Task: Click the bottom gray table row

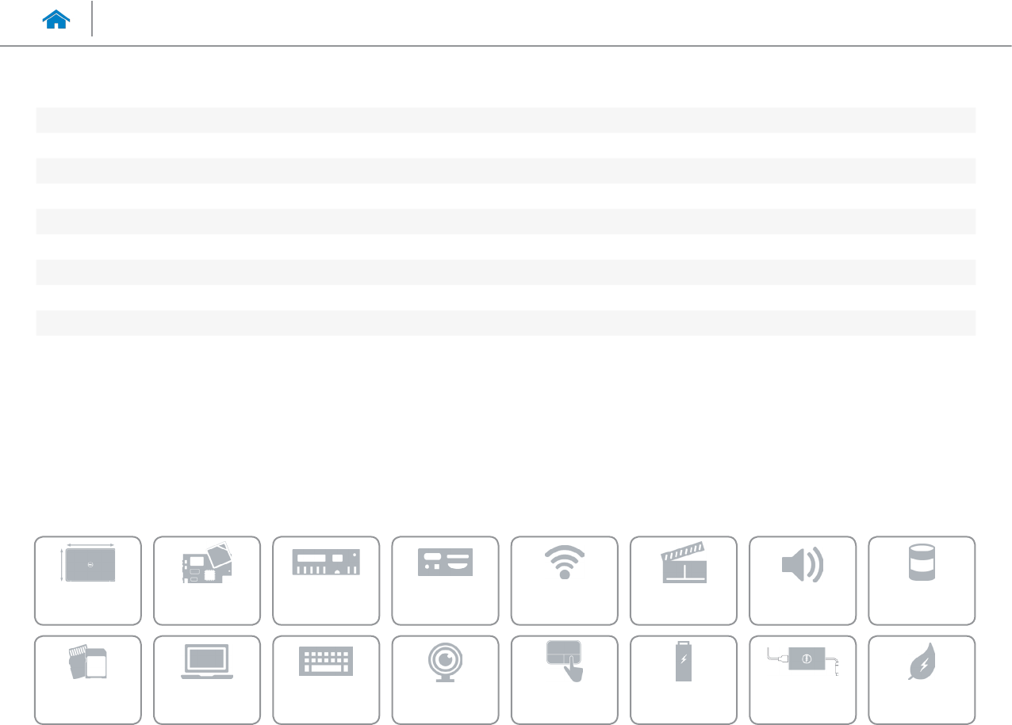Action: pyautogui.click(x=505, y=322)
